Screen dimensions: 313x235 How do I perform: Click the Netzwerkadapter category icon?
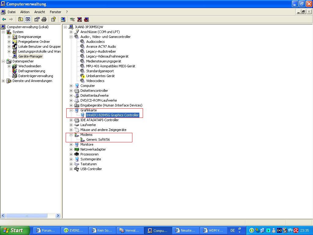(x=77, y=149)
